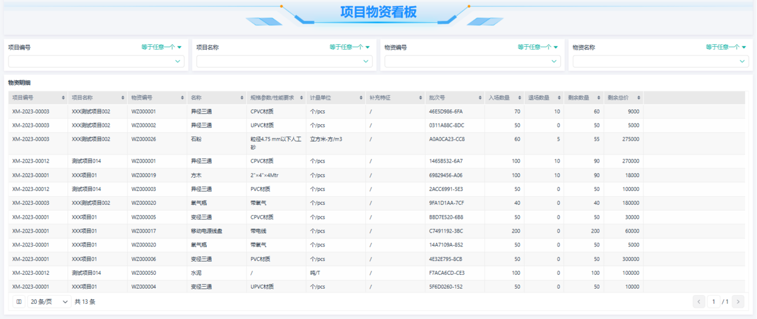Sort by 物资编号 using its sort arrows
Image resolution: width=757 pixels, height=319 pixels.
tap(182, 98)
